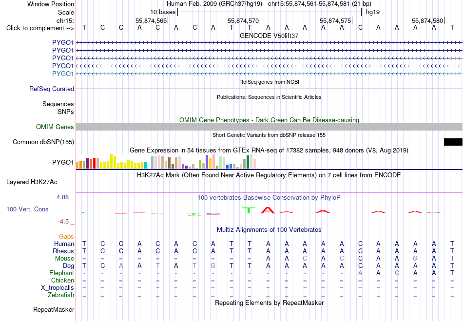Open '100 vertebrates Basewise Conservation by PhyloP'
The image size is (463, 321).
tap(269, 197)
